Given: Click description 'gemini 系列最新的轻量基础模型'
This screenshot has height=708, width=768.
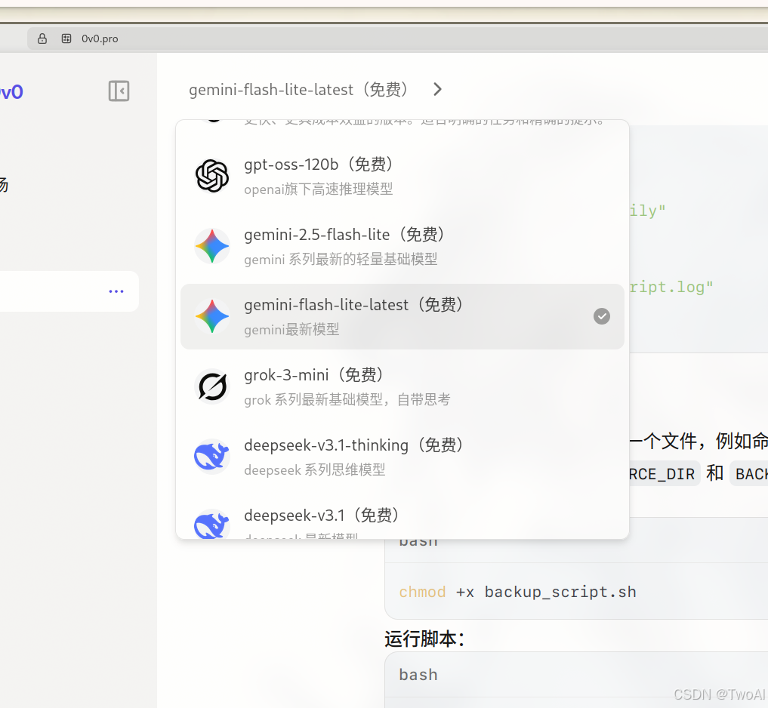Looking at the screenshot, I should coord(341,259).
